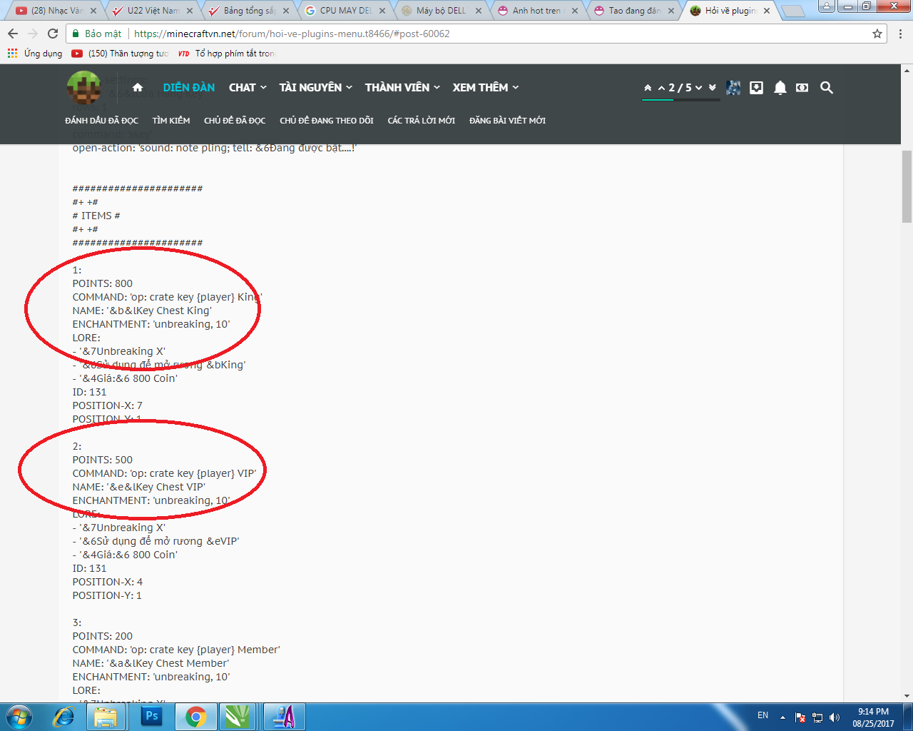Open CHỦ ĐỀ ĐANG THEO DÕI link
The width and height of the screenshot is (913, 731).
coord(327,121)
